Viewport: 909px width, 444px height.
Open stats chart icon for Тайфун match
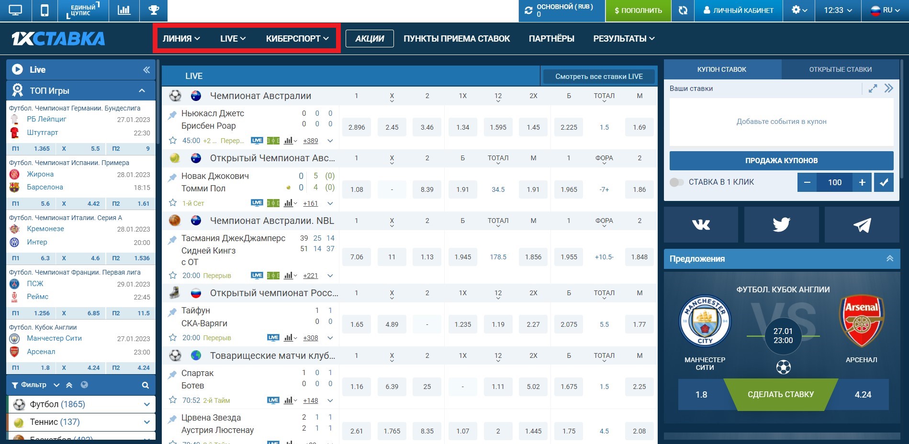pos(290,338)
